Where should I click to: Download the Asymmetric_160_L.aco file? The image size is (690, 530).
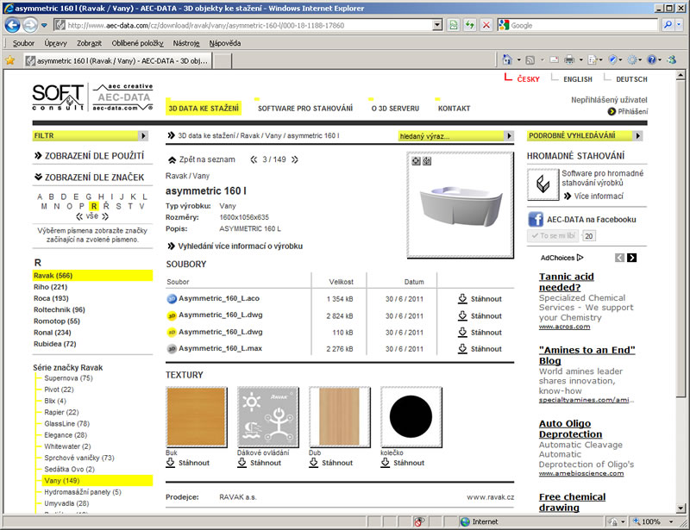pyautogui.click(x=479, y=299)
